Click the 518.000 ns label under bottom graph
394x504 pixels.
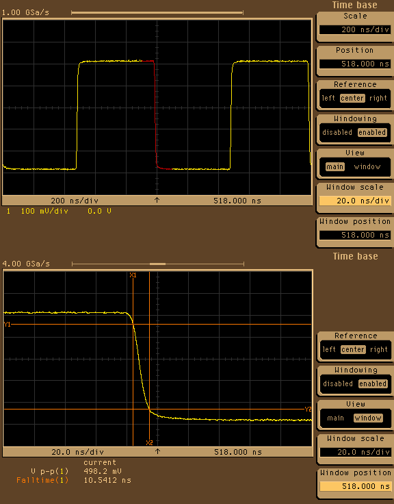(238, 452)
